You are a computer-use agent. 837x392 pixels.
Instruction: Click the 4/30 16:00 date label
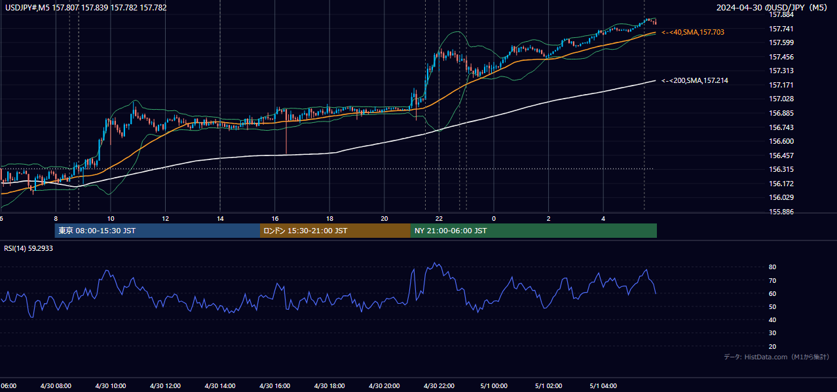click(x=274, y=386)
